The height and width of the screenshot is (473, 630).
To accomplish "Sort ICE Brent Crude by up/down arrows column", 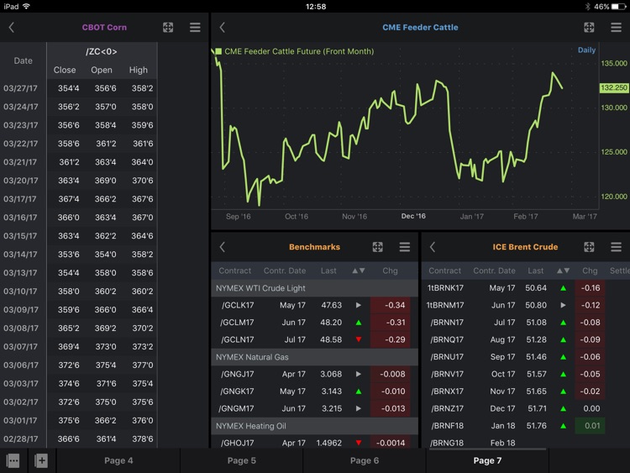I will point(564,271).
